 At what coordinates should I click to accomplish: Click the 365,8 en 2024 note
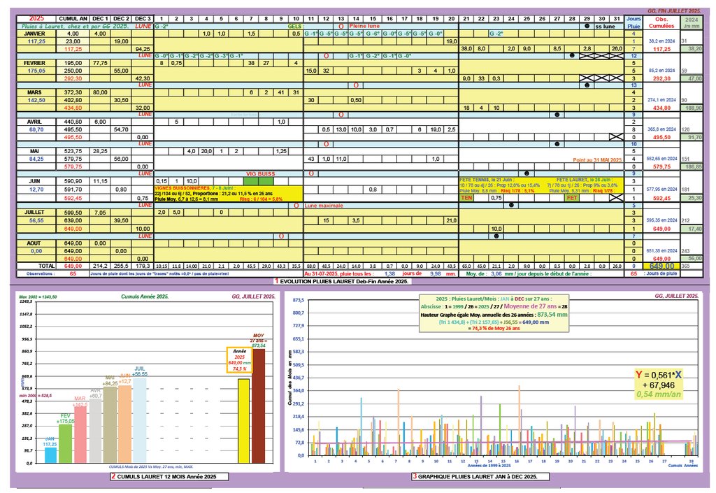(661, 129)
